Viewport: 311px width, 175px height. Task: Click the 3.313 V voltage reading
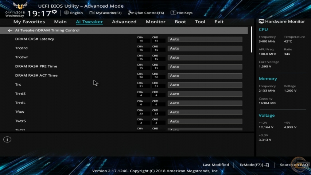(265, 140)
